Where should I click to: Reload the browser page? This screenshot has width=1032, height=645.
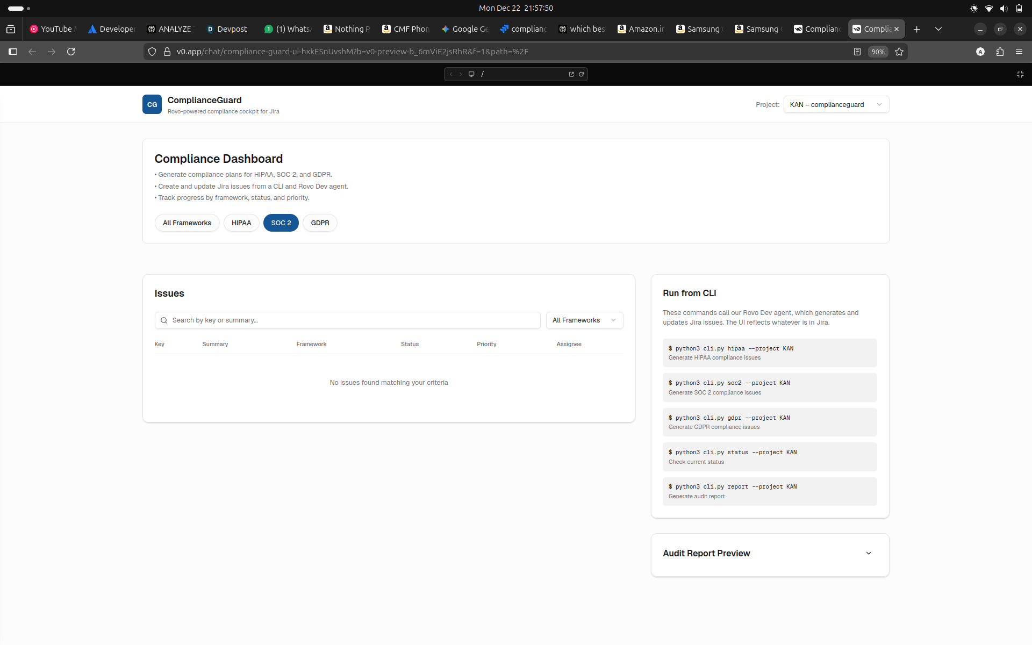tap(71, 52)
